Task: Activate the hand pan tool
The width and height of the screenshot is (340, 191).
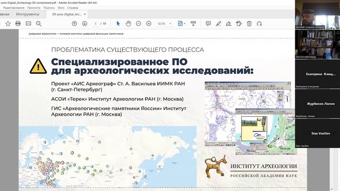Action: pyautogui.click(x=129, y=23)
